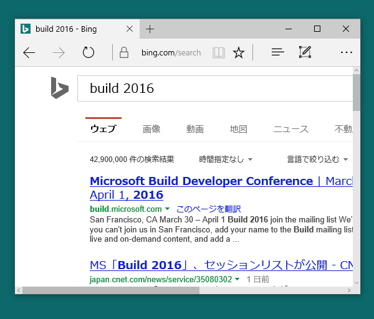Screen dimensions: 374x319
Task: Make a Web Note pen icon
Action: click(305, 52)
